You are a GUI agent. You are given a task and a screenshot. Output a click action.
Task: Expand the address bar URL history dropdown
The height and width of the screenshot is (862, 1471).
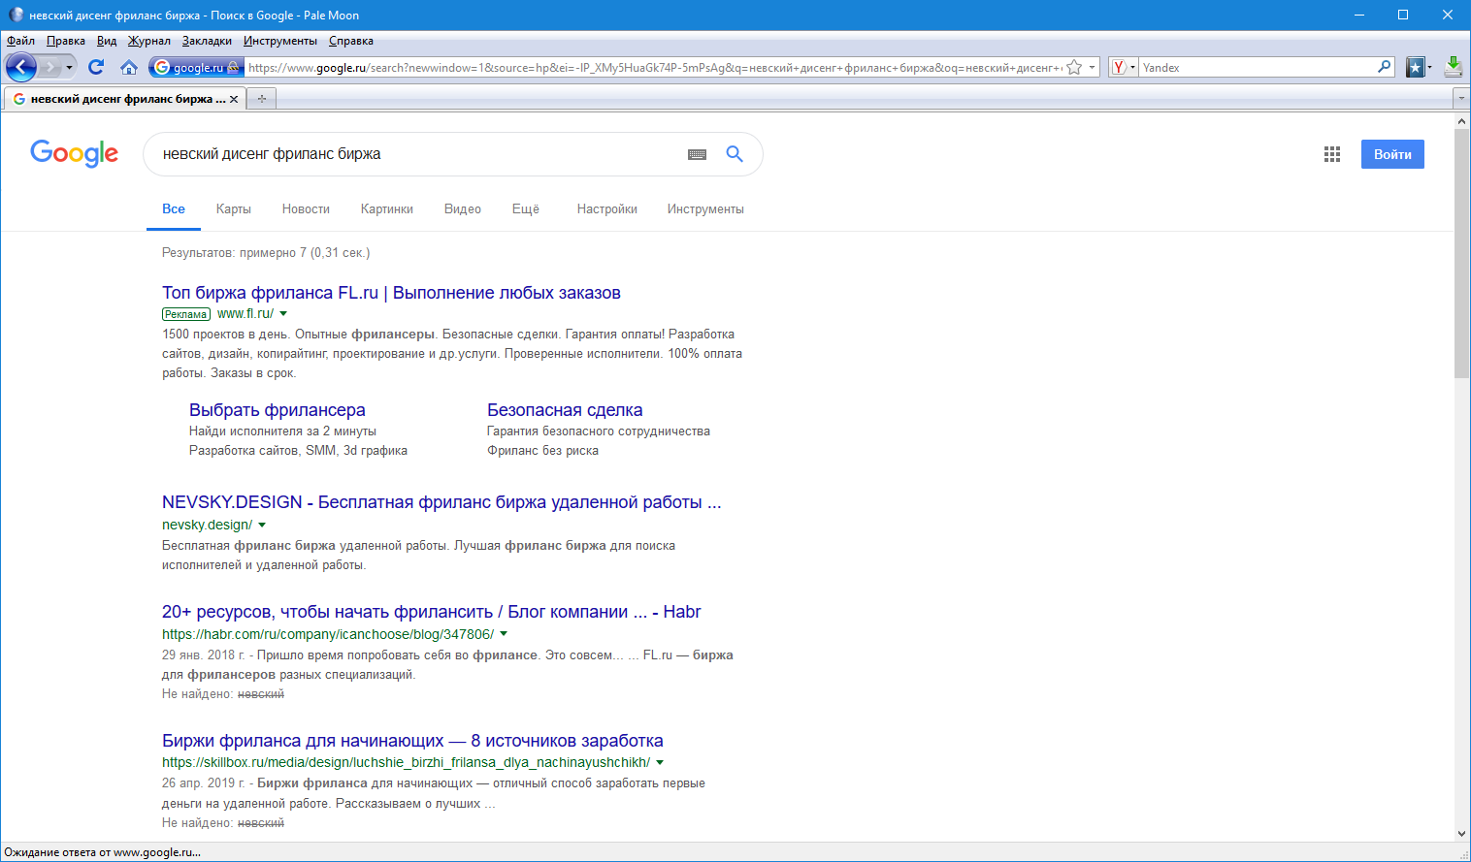click(x=1092, y=67)
